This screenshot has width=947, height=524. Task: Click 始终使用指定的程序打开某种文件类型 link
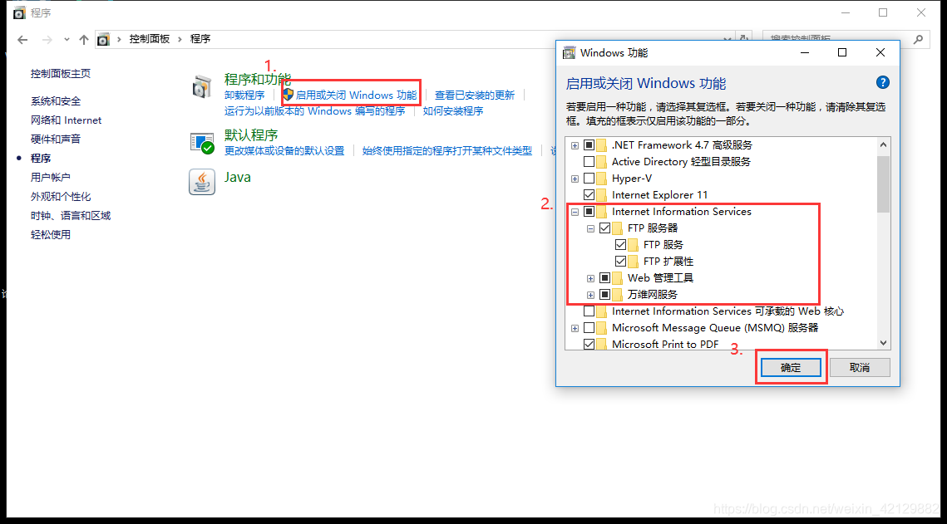tap(447, 151)
